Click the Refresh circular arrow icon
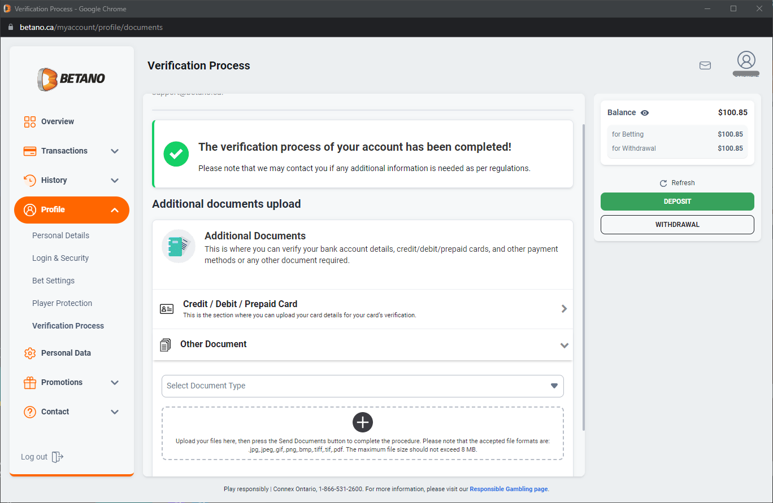 [663, 183]
